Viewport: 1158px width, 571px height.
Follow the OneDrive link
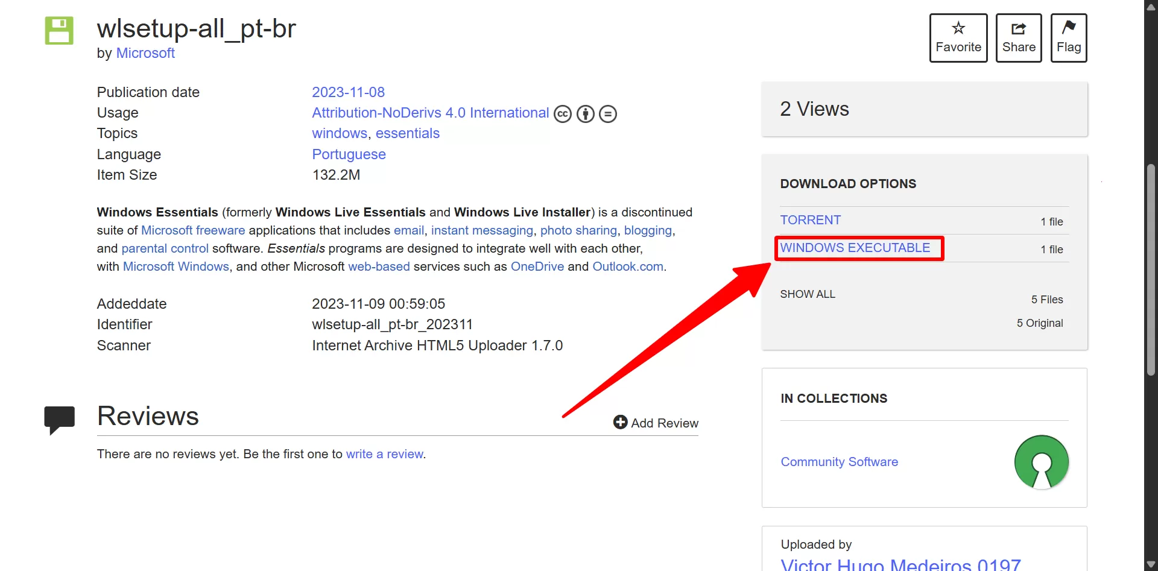coord(537,267)
